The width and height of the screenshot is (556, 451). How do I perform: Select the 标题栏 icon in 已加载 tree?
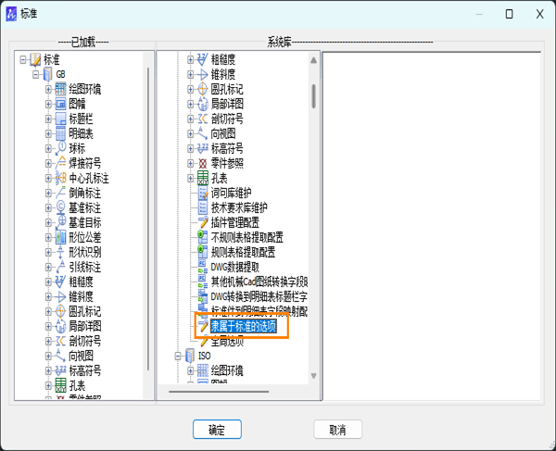pos(60,119)
